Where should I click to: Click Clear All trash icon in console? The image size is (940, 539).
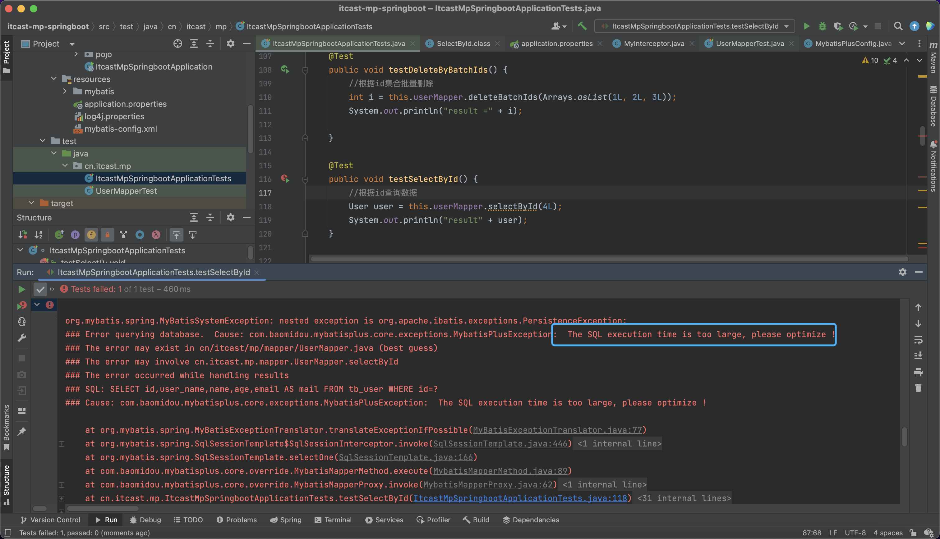click(x=918, y=388)
